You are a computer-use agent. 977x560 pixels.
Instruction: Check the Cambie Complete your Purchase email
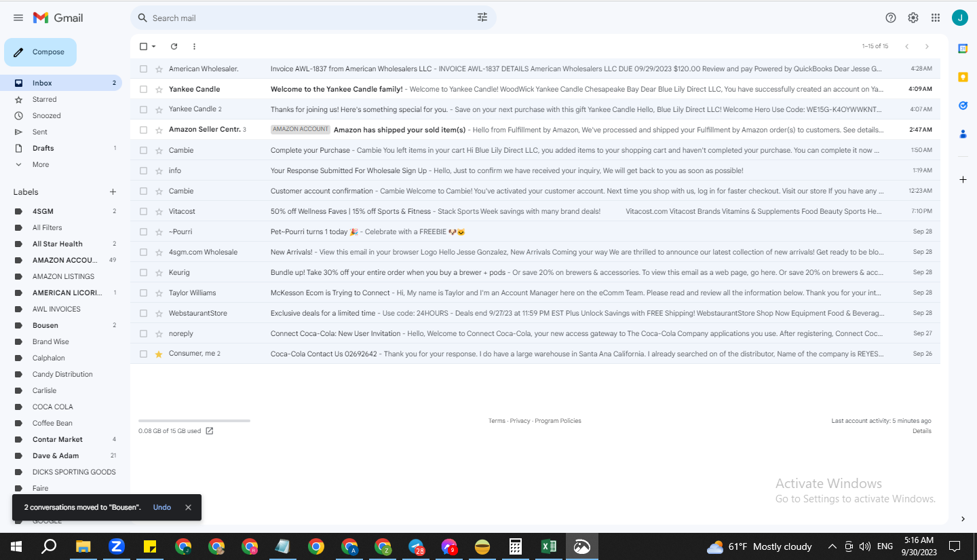[143, 150]
